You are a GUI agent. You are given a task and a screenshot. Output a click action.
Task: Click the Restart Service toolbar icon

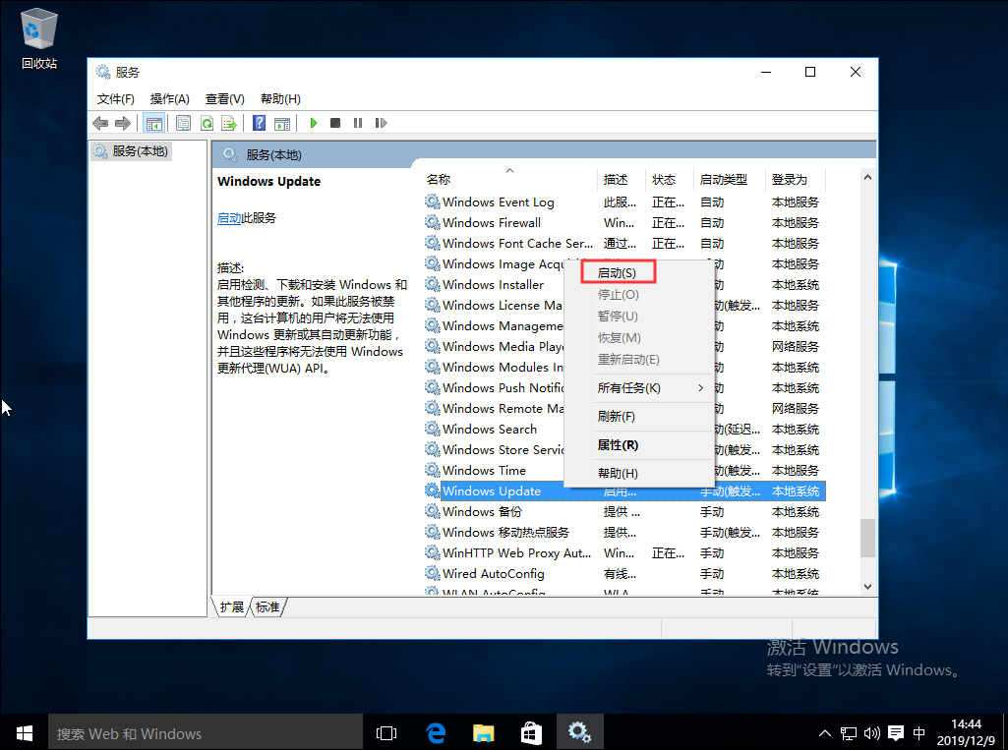pos(383,122)
